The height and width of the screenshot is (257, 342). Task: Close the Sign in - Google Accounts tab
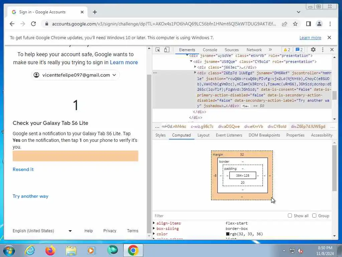(x=82, y=12)
